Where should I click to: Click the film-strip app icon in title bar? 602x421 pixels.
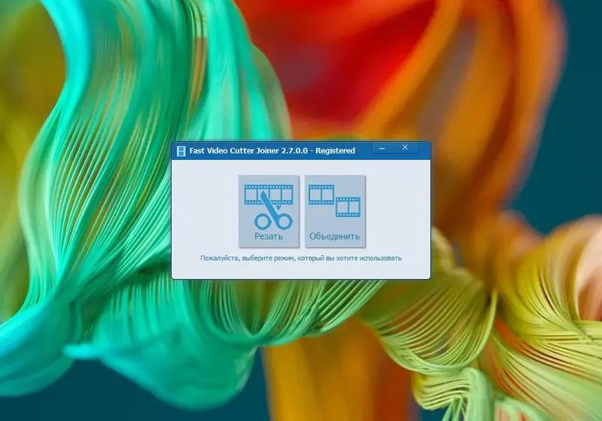point(181,150)
